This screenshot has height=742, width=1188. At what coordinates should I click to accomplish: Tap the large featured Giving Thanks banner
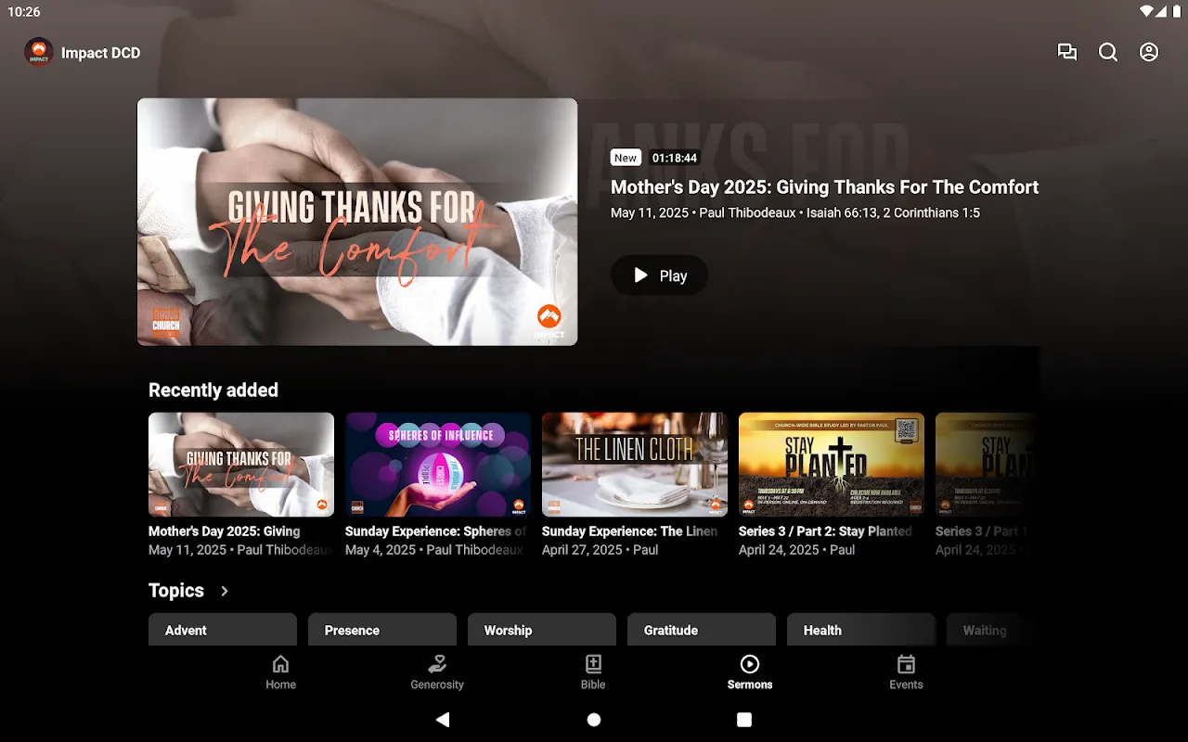click(x=357, y=222)
